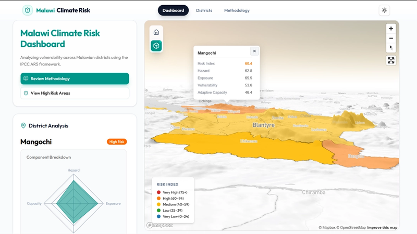Click the Vulnerability value 53.6
This screenshot has height=234, width=417.
[x=249, y=85]
